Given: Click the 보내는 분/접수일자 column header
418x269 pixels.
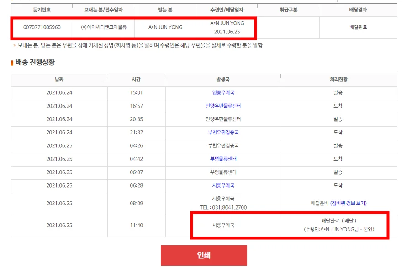Looking at the screenshot, I should (103, 10).
